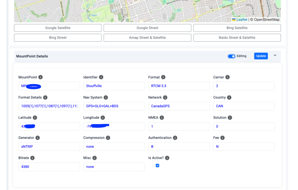Click the info icon next to Carrier
Screen dimensions: 298x190
pyautogui.click(x=228, y=77)
